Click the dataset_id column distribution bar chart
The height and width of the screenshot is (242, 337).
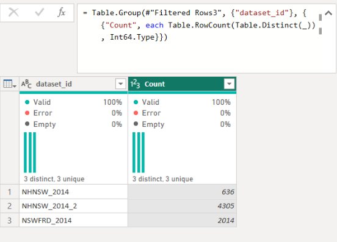click(30, 152)
